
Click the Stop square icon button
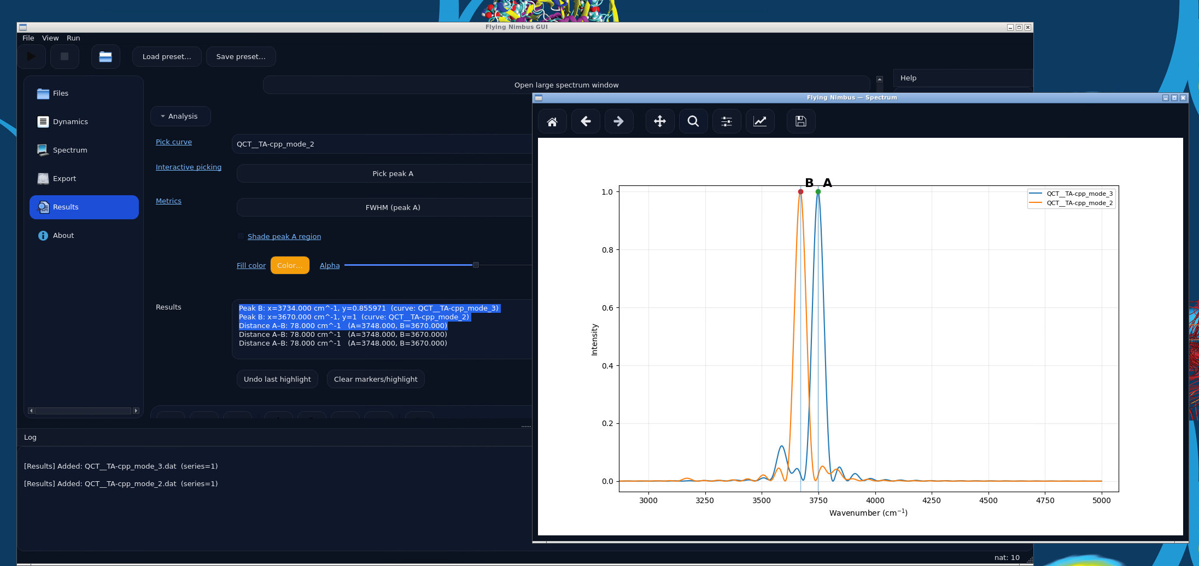coord(65,56)
